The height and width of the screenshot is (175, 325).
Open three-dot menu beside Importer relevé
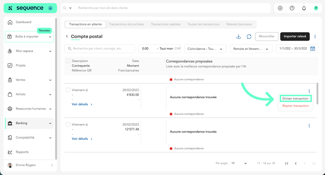point(315,37)
